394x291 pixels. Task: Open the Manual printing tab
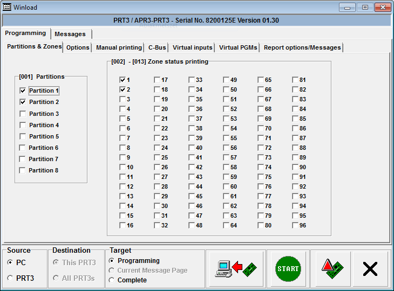point(119,47)
